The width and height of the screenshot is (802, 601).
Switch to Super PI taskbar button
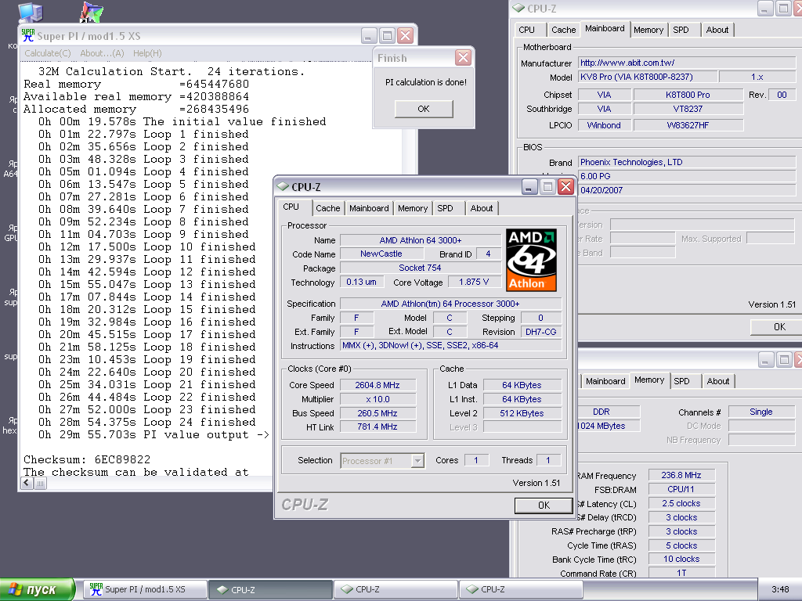tap(145, 589)
